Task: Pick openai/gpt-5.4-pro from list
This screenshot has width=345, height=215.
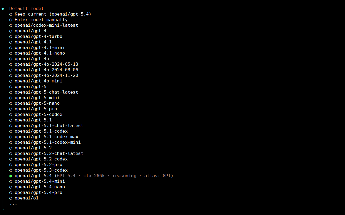Action: (x=38, y=192)
